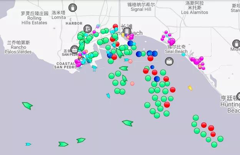Click the building icon beside Lomita

(72, 7)
